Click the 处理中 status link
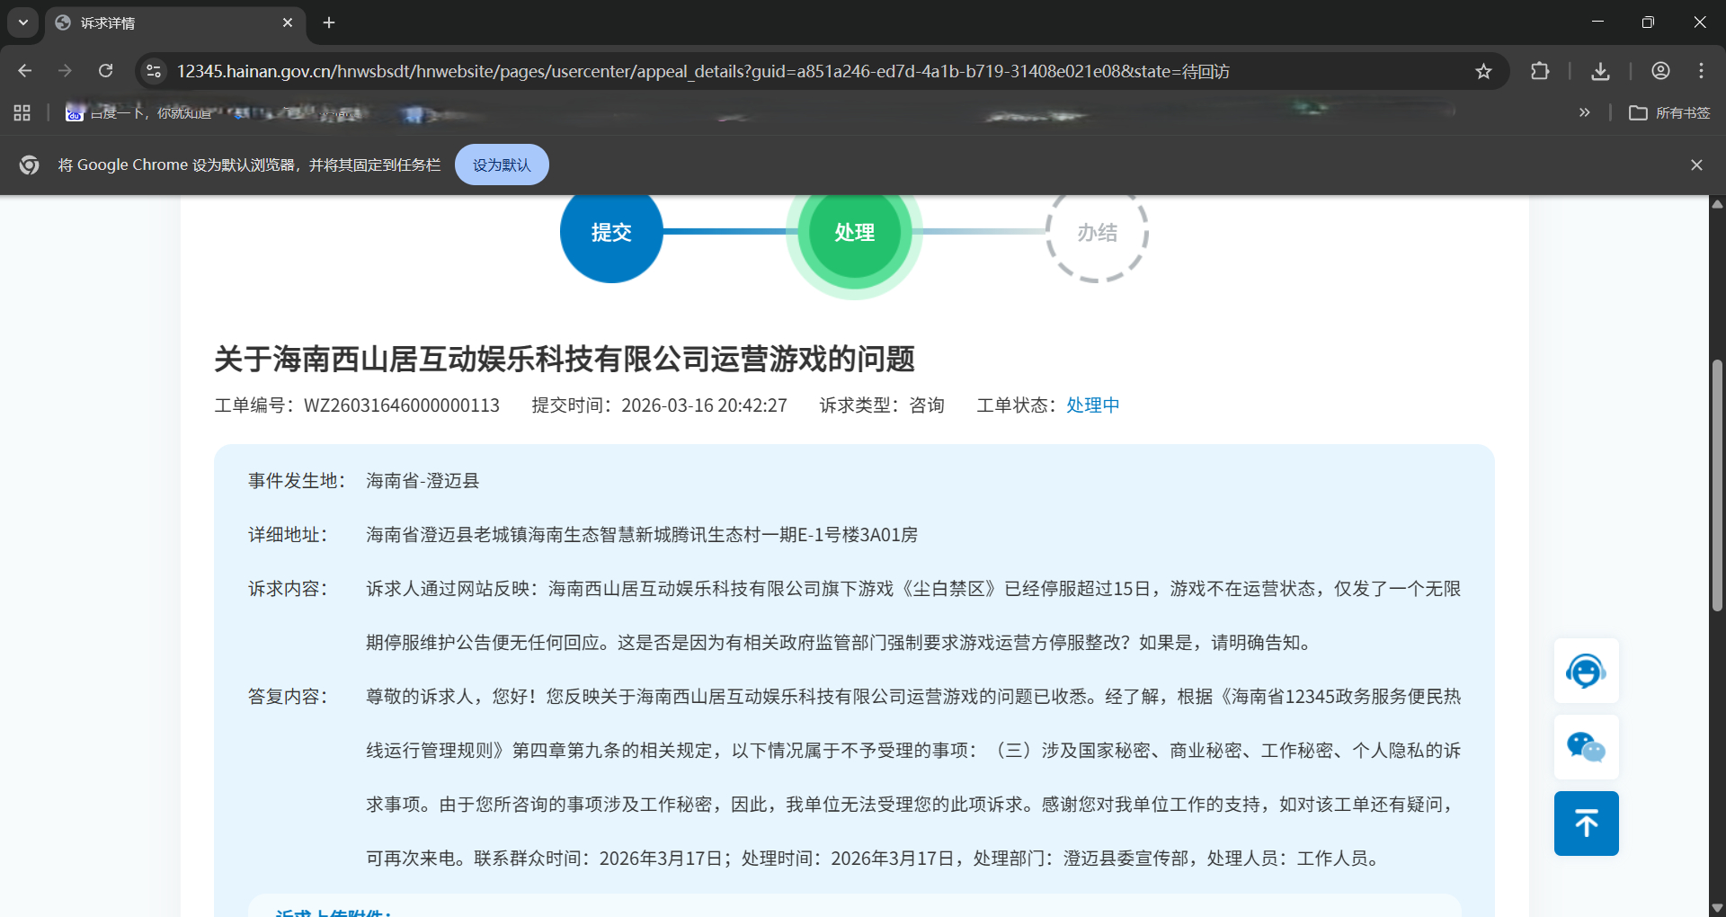This screenshot has width=1726, height=917. pyautogui.click(x=1093, y=405)
